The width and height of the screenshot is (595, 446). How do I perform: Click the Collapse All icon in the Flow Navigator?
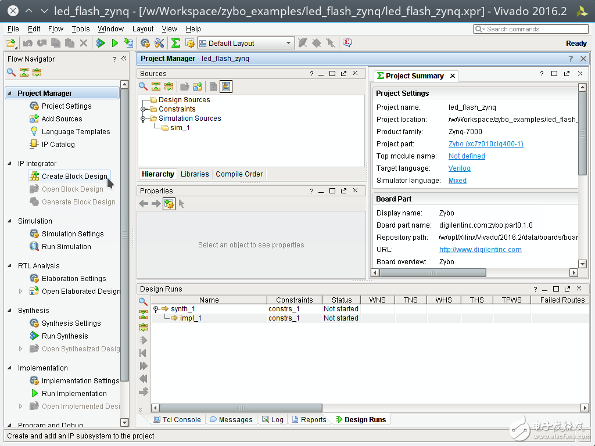click(x=24, y=73)
